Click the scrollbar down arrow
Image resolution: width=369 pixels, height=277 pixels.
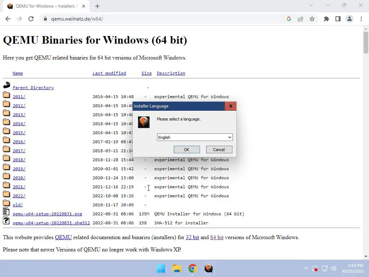[x=366, y=256]
